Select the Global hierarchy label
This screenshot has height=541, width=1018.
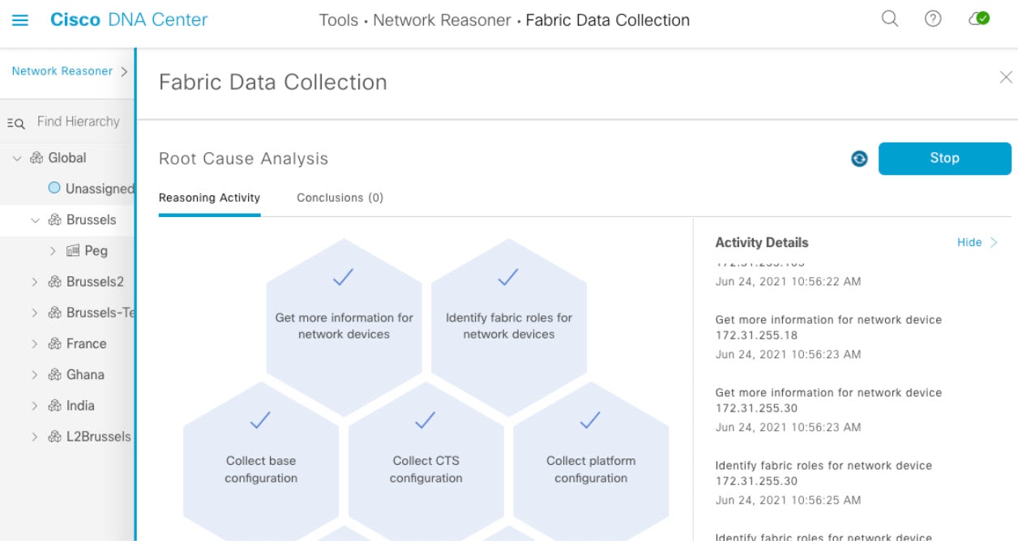coord(67,158)
